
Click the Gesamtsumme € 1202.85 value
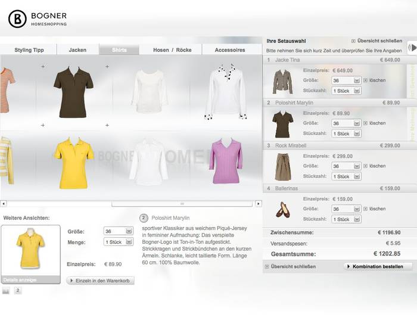[387, 254]
